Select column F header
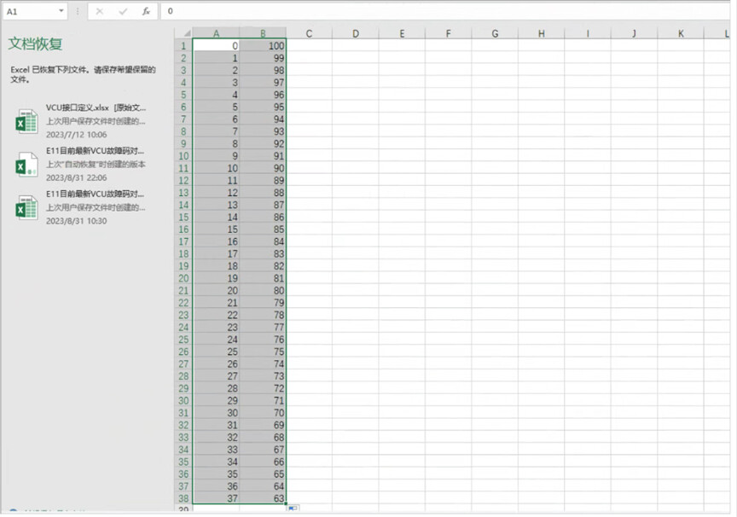Viewport: 737px width, 517px height. pyautogui.click(x=448, y=33)
